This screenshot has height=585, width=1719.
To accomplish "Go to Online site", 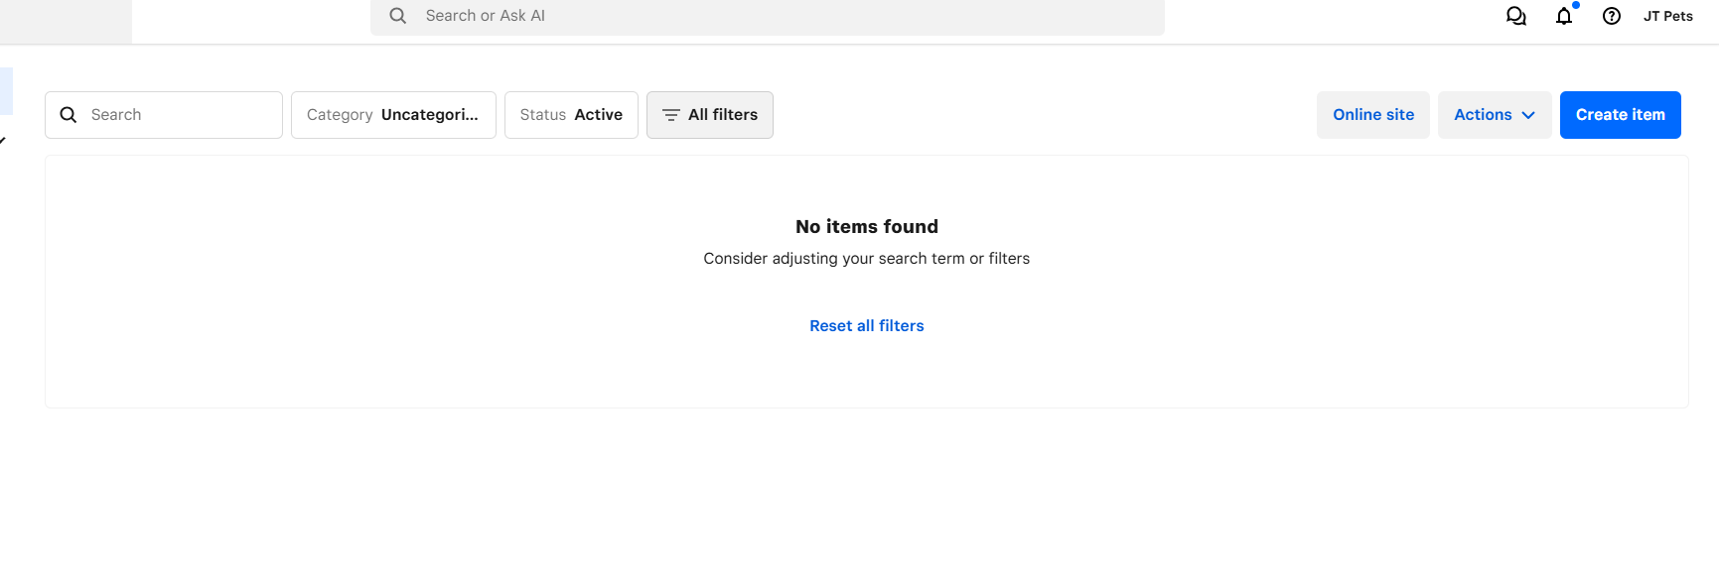I will tap(1373, 115).
